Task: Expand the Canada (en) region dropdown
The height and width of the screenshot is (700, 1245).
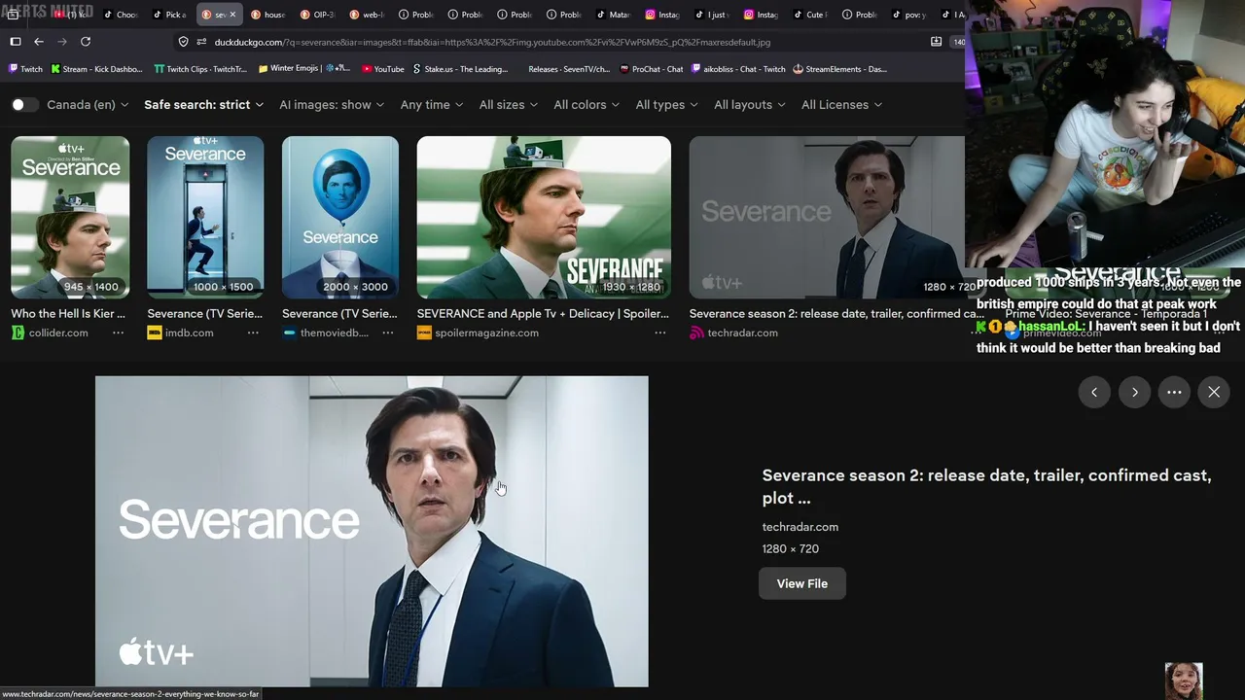Action: tap(89, 105)
